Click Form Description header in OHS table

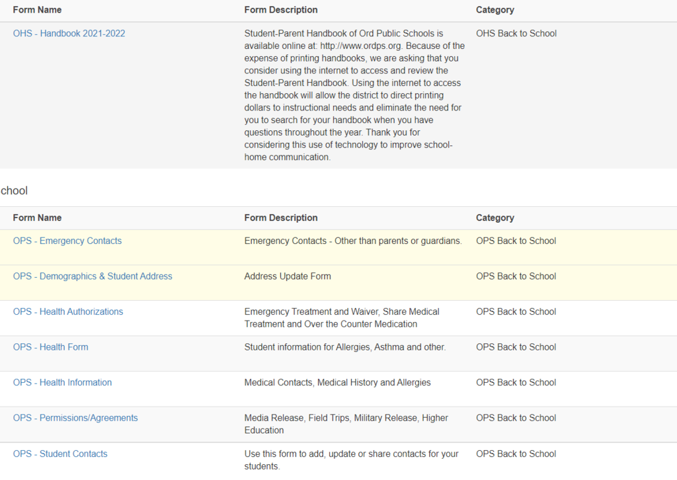click(x=280, y=10)
